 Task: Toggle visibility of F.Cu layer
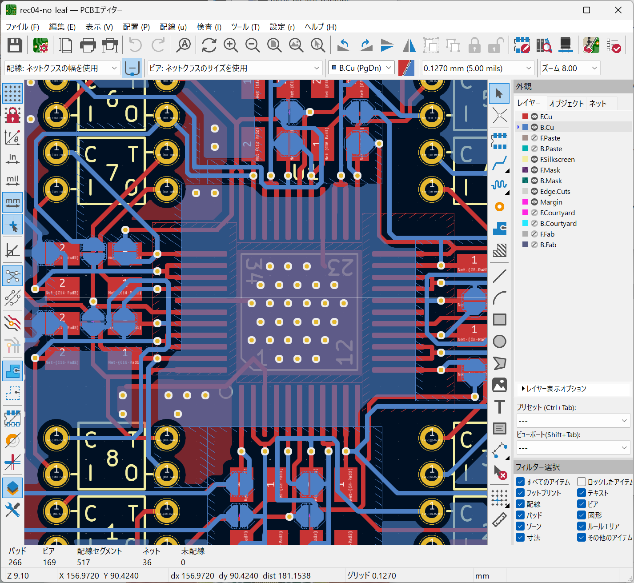[534, 117]
